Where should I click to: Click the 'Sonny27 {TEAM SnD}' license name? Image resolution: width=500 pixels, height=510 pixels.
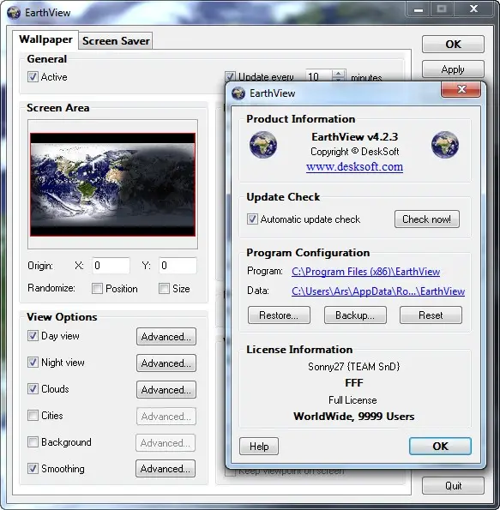coord(354,367)
